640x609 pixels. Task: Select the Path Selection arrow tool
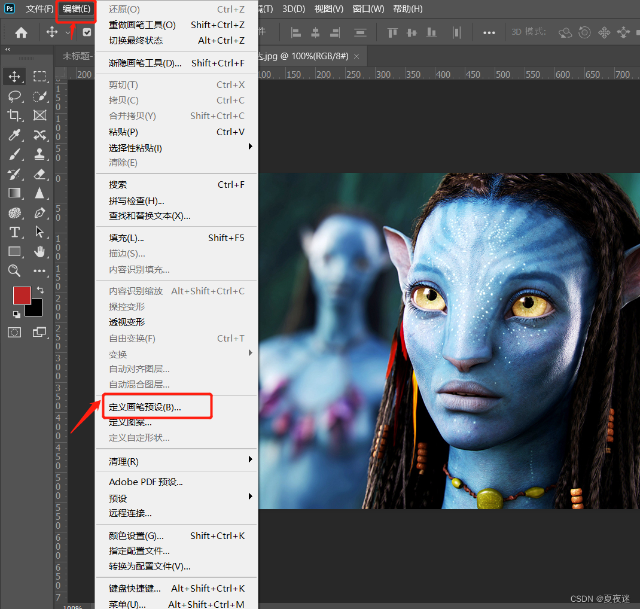click(x=39, y=232)
